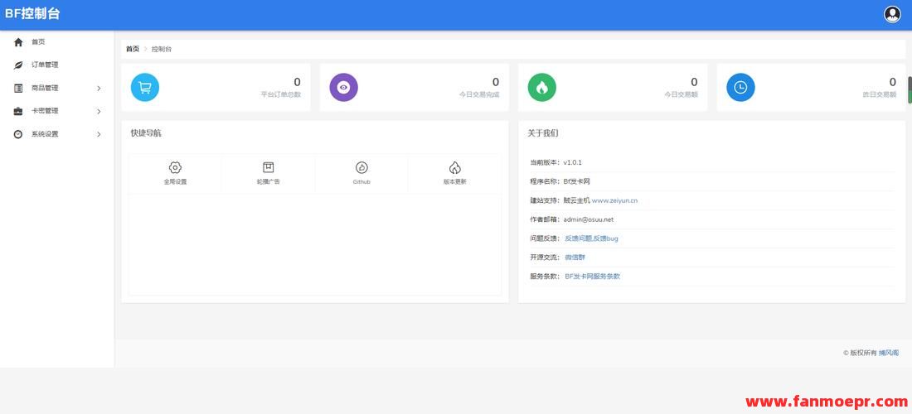This screenshot has height=414, width=912.
Task: Click the 关于我们 panel title
Action: point(543,133)
